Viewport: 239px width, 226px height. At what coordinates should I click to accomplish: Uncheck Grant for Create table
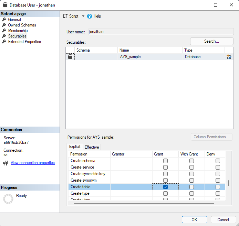[165, 187]
